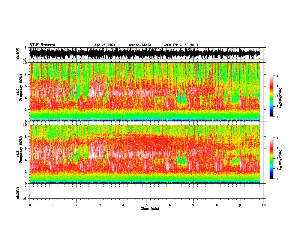Click the green low-power patch near minute 6.5 in ch.2 spectrogram
The image size is (297, 230).
pos(182,161)
